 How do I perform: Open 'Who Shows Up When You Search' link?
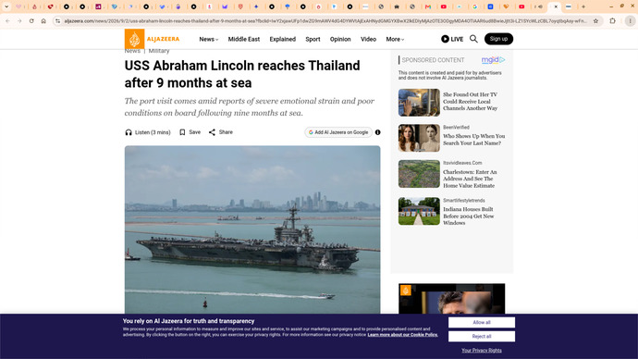pos(473,140)
